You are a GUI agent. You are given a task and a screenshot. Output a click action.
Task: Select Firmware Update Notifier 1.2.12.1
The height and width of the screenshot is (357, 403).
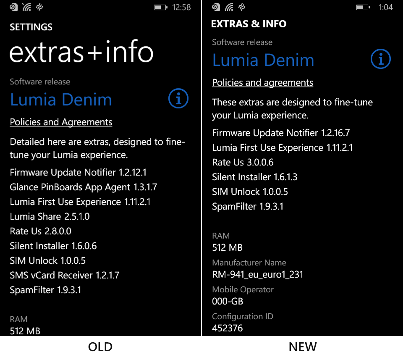click(x=78, y=172)
